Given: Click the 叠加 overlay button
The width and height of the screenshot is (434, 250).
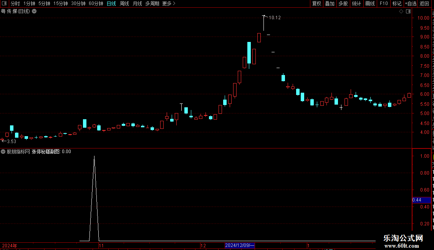Looking at the screenshot, I should (330, 3).
